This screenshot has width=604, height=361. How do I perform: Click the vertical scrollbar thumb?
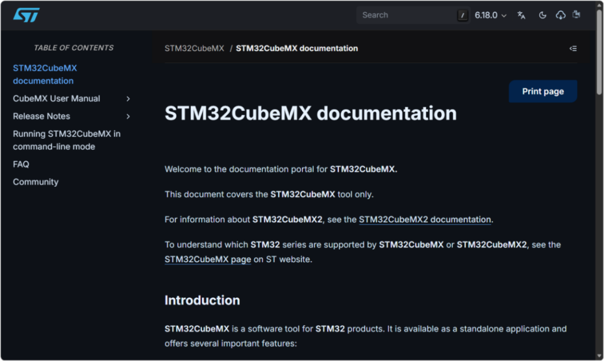coord(599,52)
